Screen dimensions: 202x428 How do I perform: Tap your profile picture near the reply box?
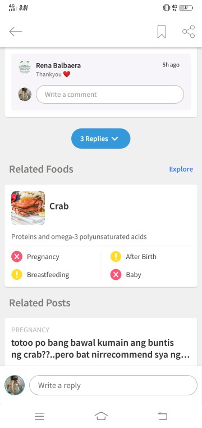(x=15, y=385)
